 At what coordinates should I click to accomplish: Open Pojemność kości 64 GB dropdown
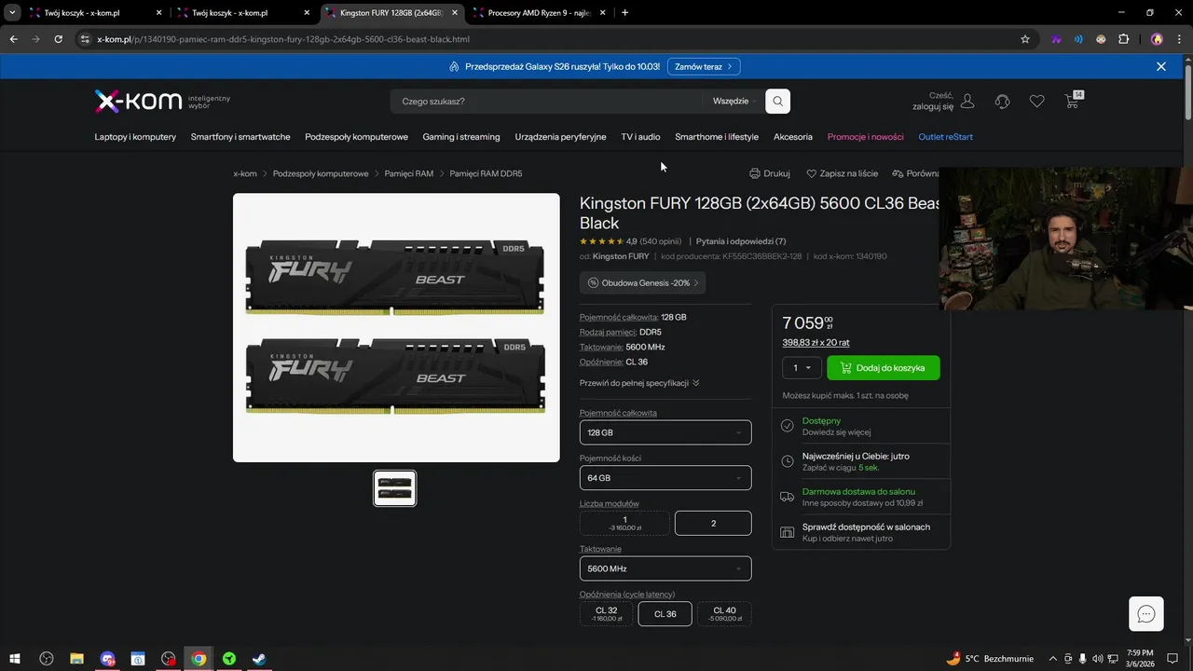tap(665, 477)
